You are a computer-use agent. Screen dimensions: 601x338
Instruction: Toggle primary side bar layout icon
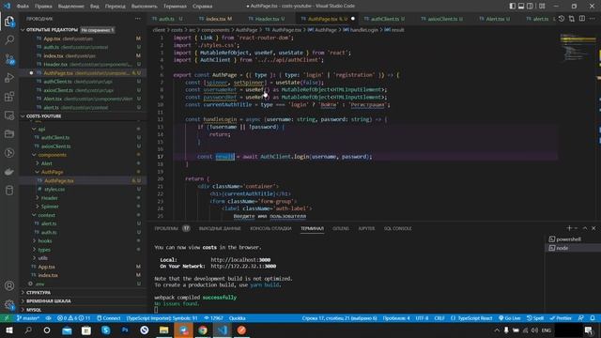[513, 7]
